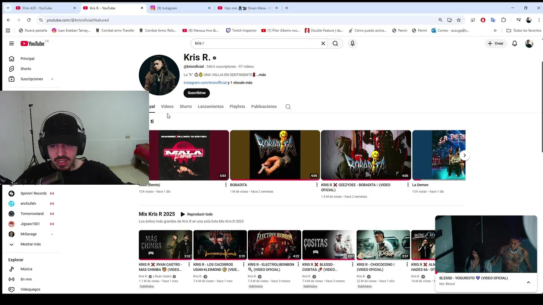This screenshot has width=543, height=305.
Task: Click the YouTube logo
Action: coord(33,44)
